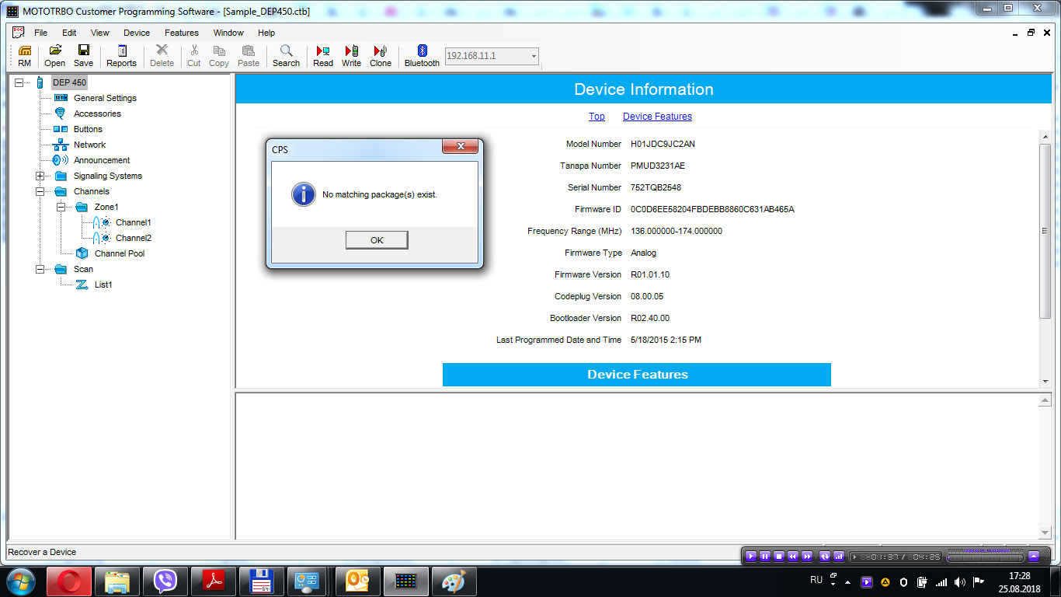Image resolution: width=1061 pixels, height=597 pixels.
Task: Click the Windows Start button
Action: (x=20, y=581)
